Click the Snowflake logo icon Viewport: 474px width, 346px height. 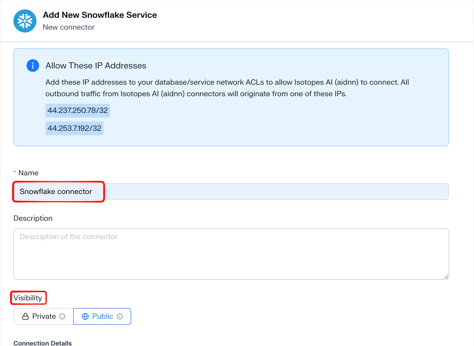click(x=25, y=21)
